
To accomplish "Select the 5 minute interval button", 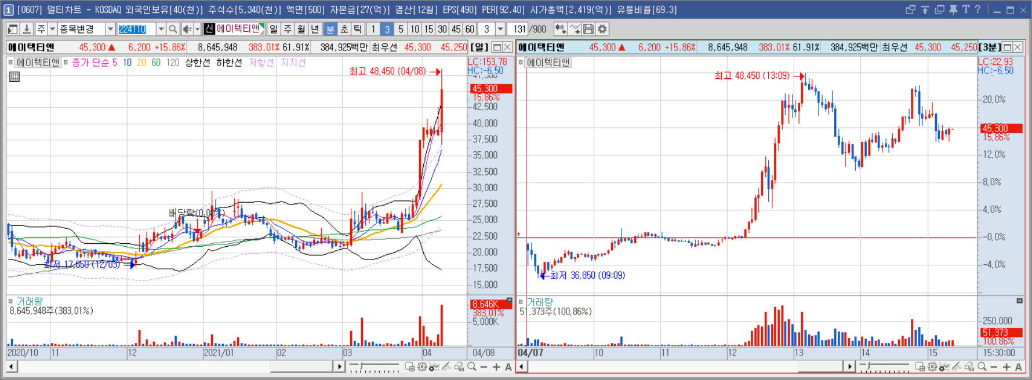I will pyautogui.click(x=401, y=29).
